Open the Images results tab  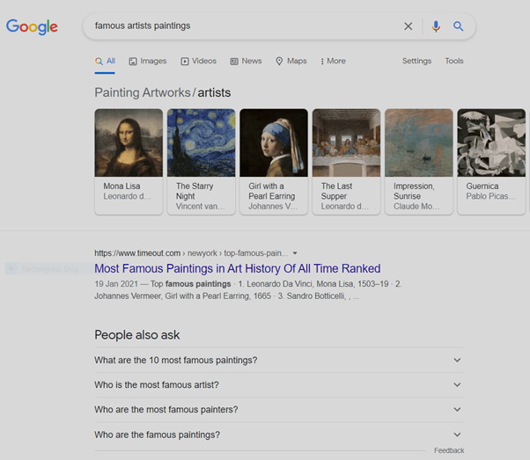147,62
